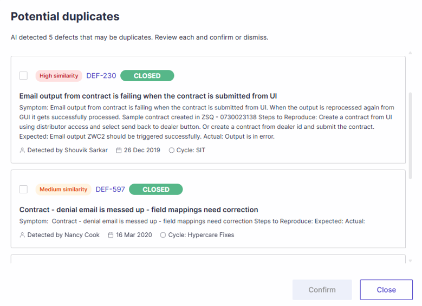The image size is (422, 306).
Task: Click the calendar icon beside 16 Mar 2020
Action: (111, 235)
